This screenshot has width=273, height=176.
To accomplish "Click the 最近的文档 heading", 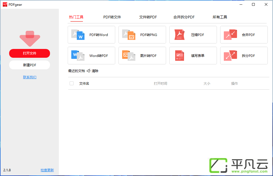I will click(x=77, y=71).
